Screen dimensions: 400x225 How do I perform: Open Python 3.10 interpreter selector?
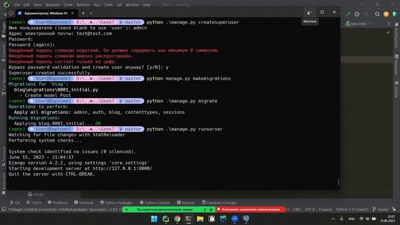point(352,209)
